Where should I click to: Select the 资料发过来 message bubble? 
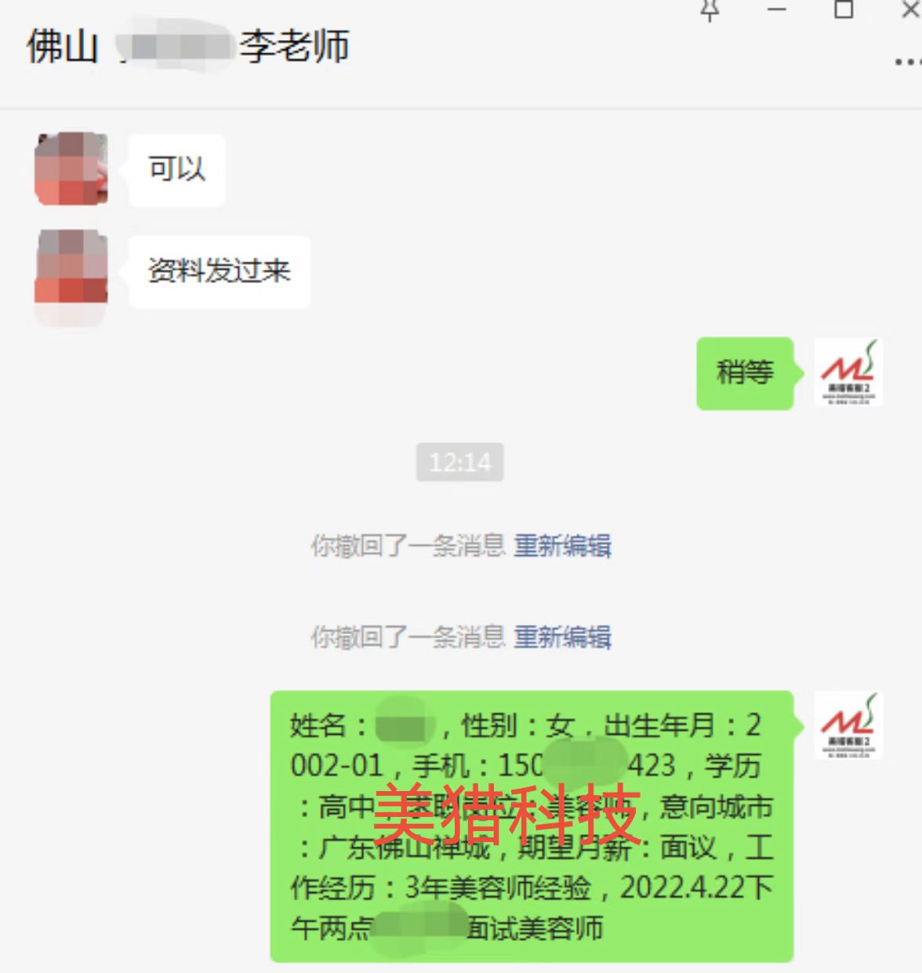click(219, 271)
